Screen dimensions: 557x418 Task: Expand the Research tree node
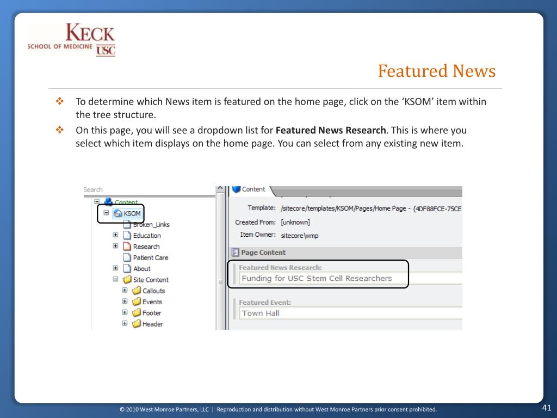[115, 246]
